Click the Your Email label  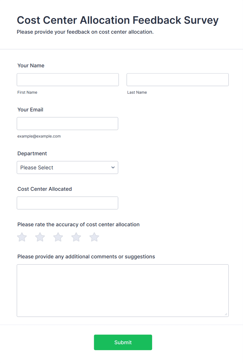[x=30, y=110]
